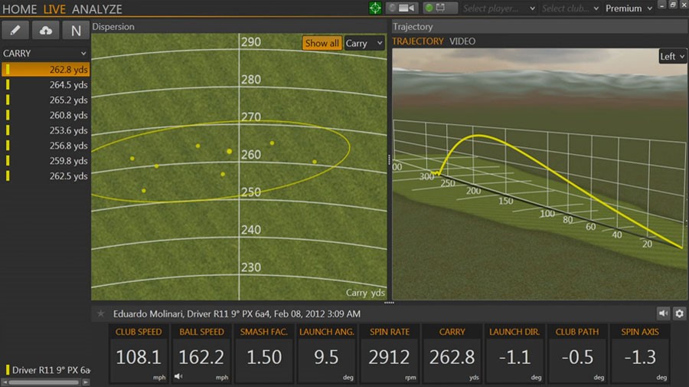Click the pencil edit icon
Image resolution: width=689 pixels, height=387 pixels.
[x=16, y=31]
